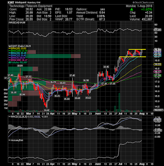
Task: Click the 15.62 low annotation in late May
Action: [x=88, y=98]
